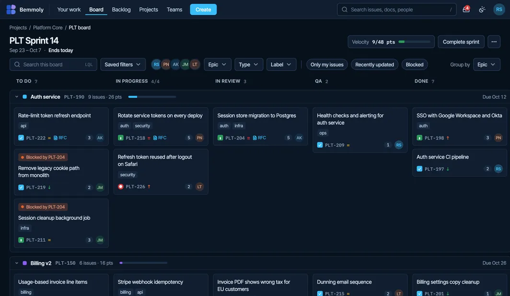This screenshot has height=296, width=510.
Task: Click LT assignee avatar on PLT-226
Action: [199, 186]
